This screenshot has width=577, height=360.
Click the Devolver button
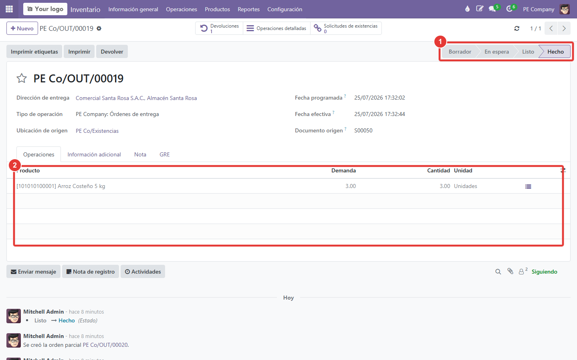pos(112,52)
